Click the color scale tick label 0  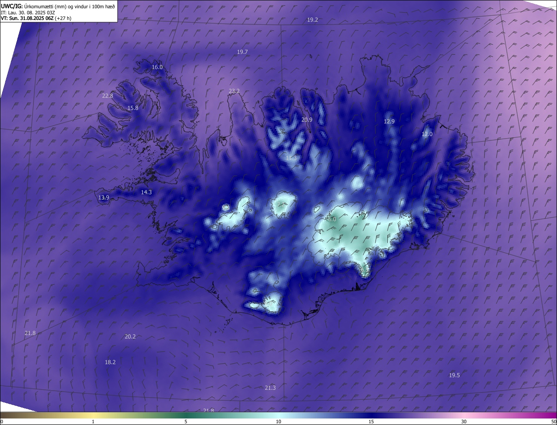[x=2, y=422]
